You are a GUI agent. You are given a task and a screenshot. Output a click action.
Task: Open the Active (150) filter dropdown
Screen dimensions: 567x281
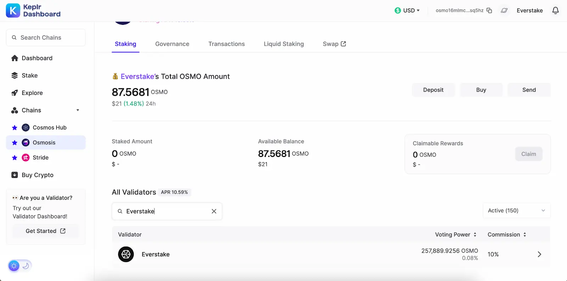click(517, 210)
